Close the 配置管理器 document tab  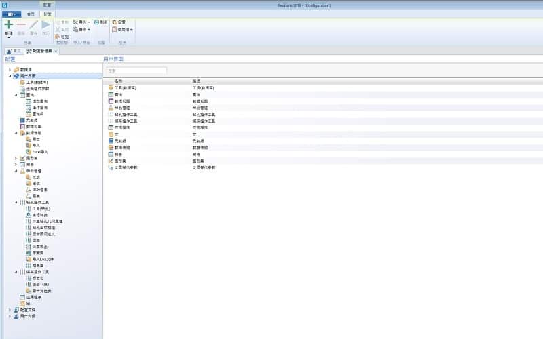click(56, 51)
